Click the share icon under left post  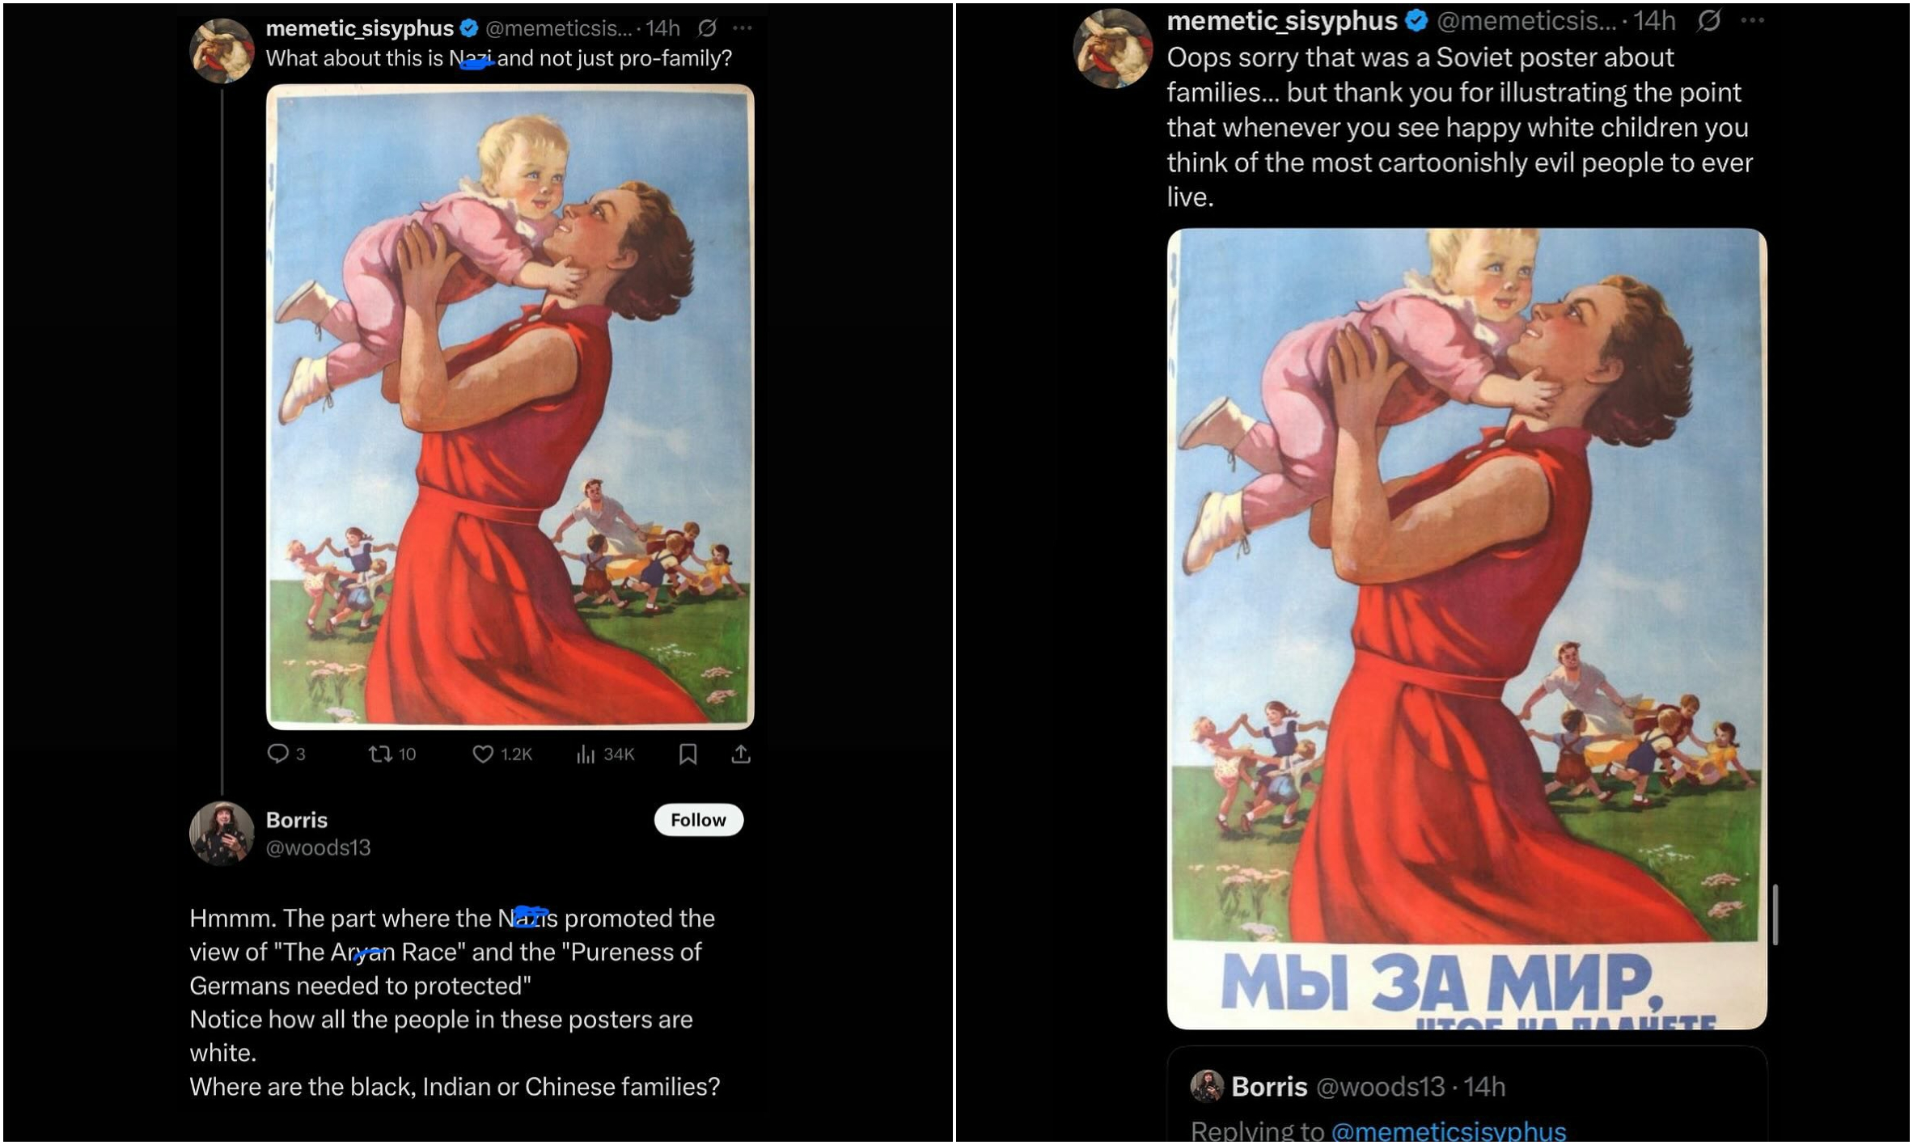pos(741,754)
